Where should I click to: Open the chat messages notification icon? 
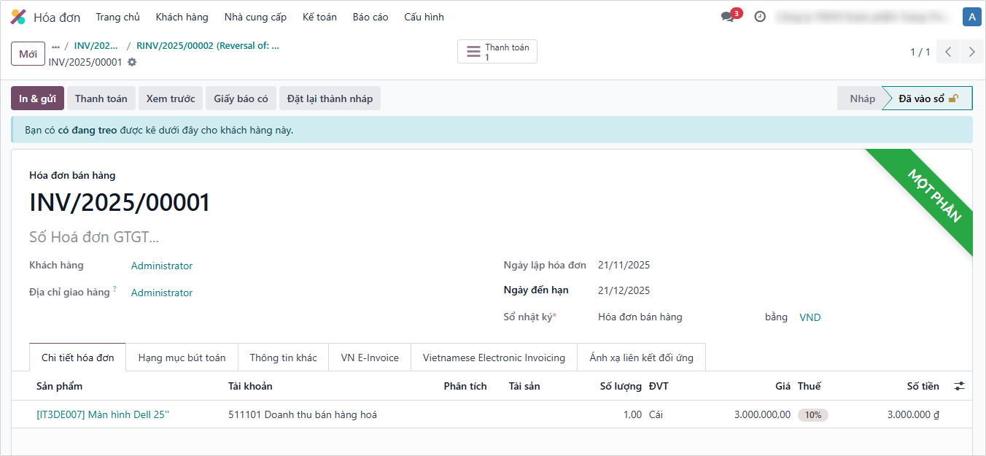(x=728, y=17)
